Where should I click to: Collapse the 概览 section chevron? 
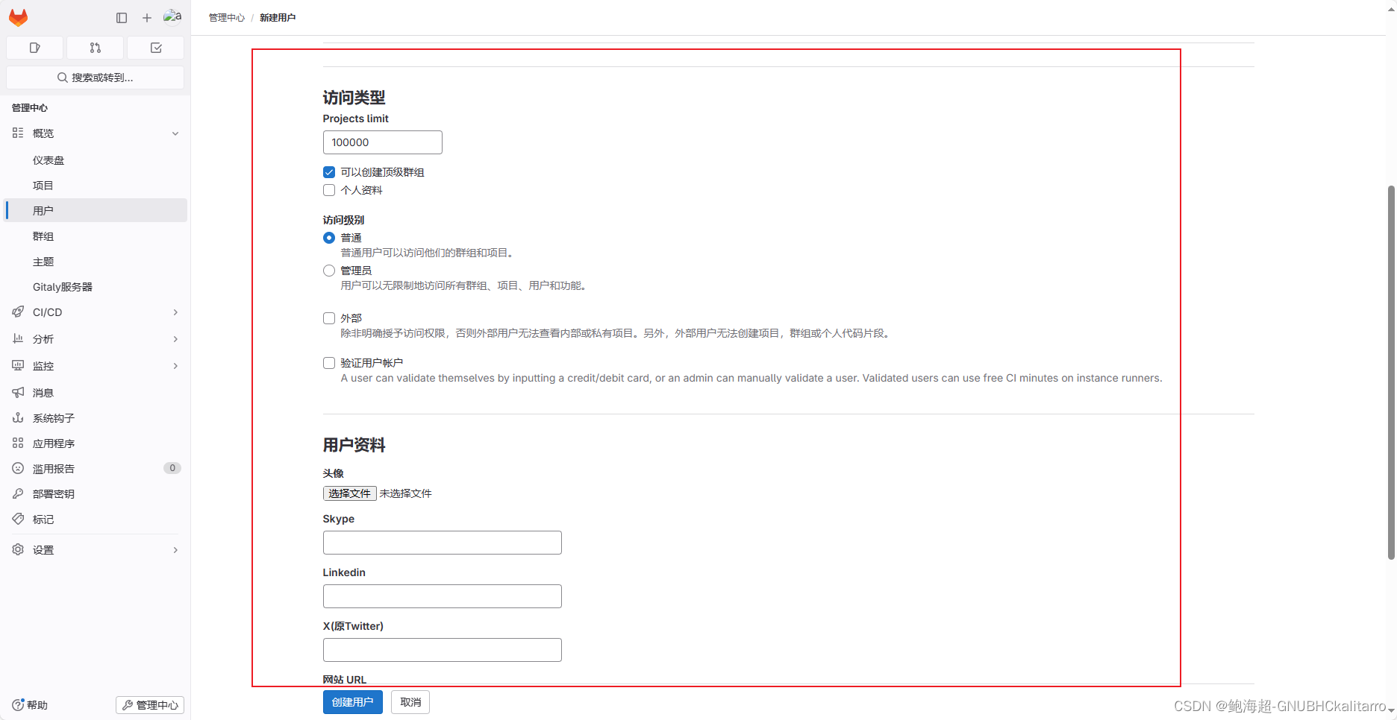(175, 133)
